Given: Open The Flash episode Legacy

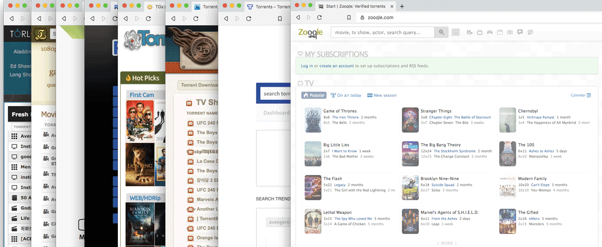Looking at the screenshot, I should 340,184.
